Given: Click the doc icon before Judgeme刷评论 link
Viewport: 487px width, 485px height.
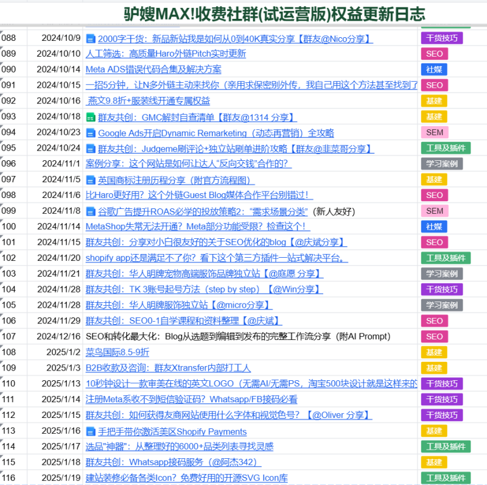Looking at the screenshot, I should click(91, 149).
